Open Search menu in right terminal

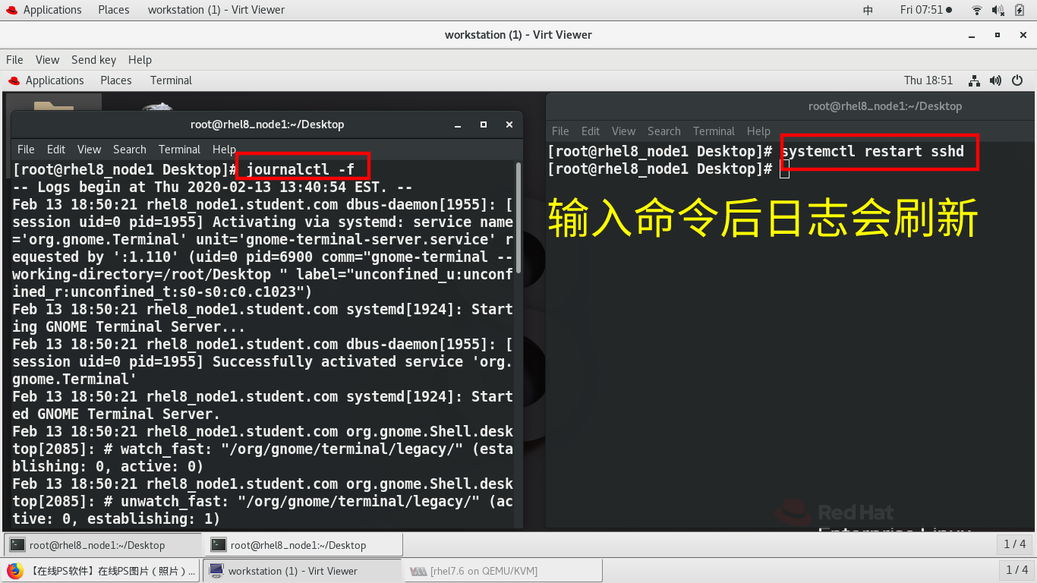664,131
